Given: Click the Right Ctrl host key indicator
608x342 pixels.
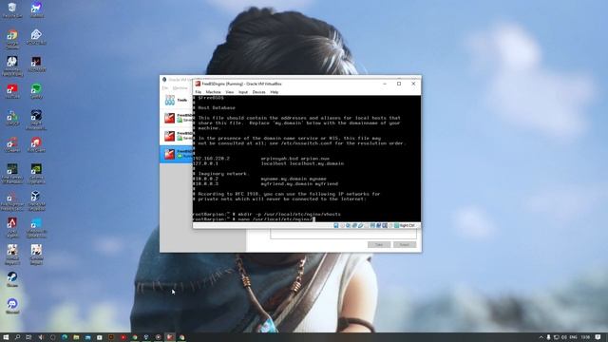Looking at the screenshot, I should point(407,226).
